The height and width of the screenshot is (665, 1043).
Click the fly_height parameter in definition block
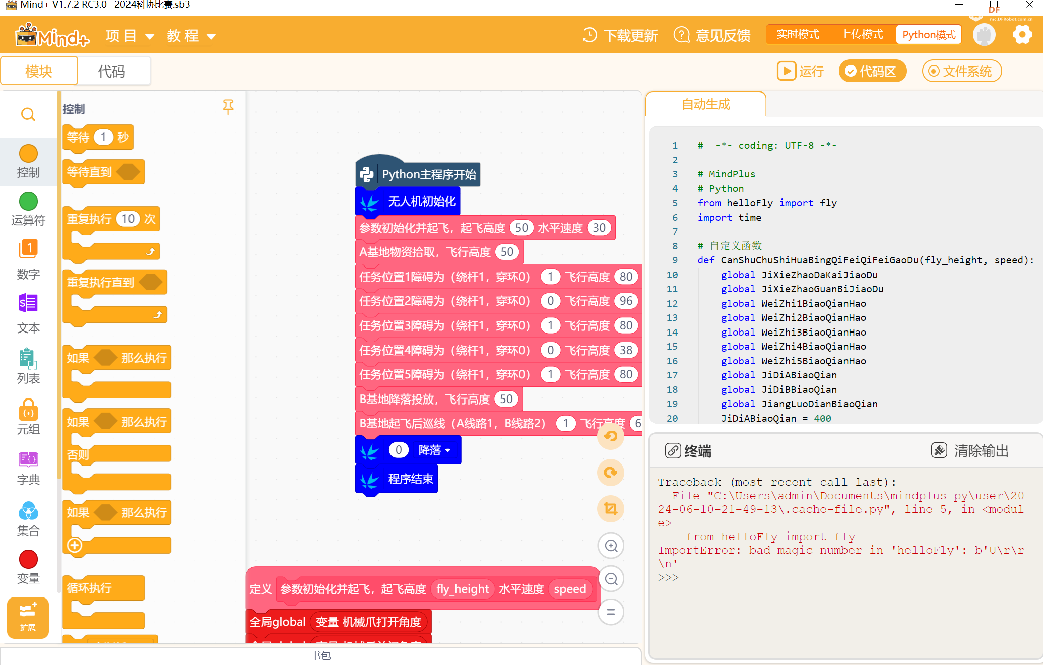(x=463, y=589)
